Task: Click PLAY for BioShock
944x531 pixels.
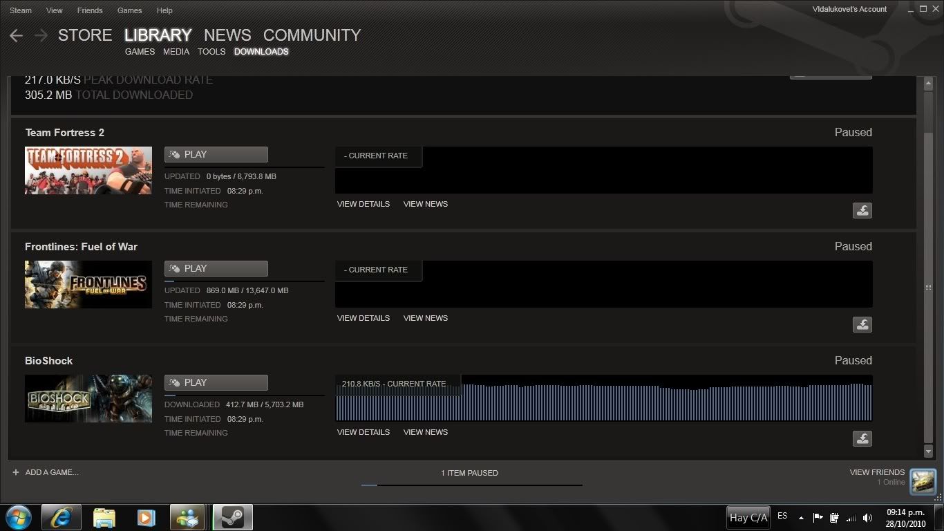Action: (x=216, y=383)
